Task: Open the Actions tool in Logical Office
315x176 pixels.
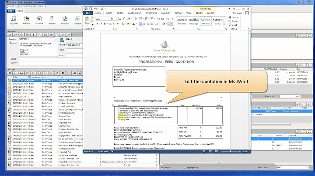Action: tap(52, 20)
